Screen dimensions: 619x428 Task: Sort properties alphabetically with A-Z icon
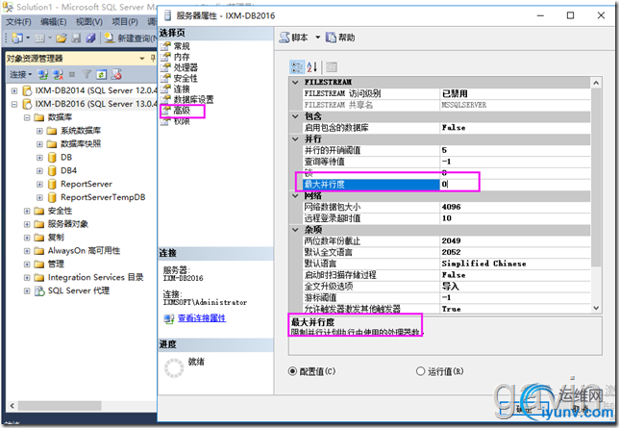[x=311, y=67]
